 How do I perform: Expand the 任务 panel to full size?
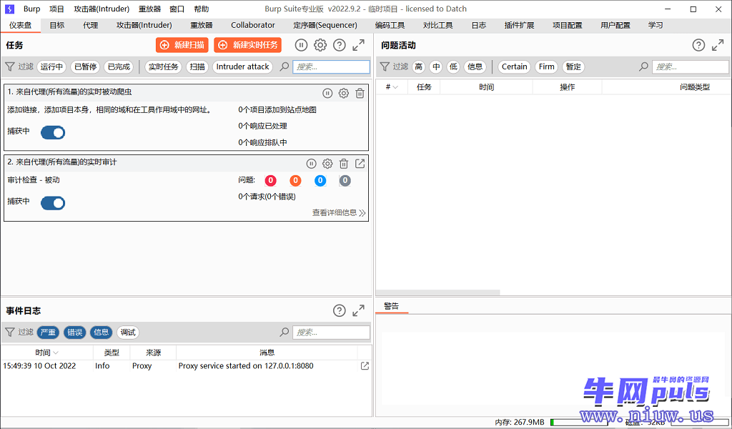point(359,45)
